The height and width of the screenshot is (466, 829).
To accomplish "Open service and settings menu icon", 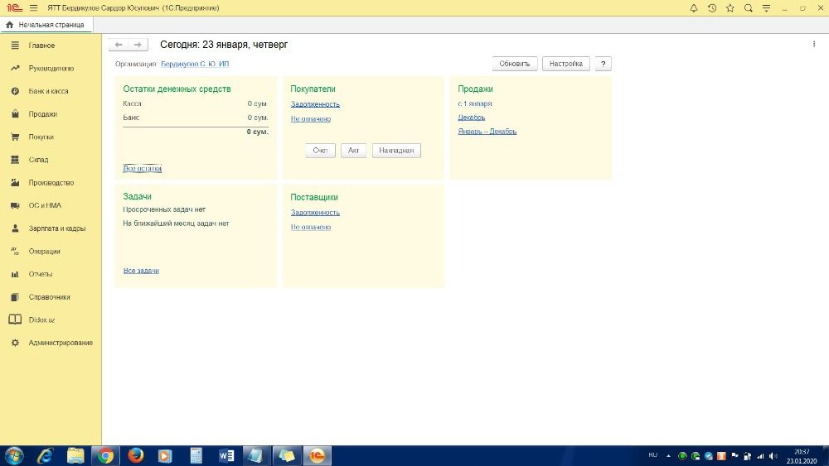I will [x=766, y=8].
